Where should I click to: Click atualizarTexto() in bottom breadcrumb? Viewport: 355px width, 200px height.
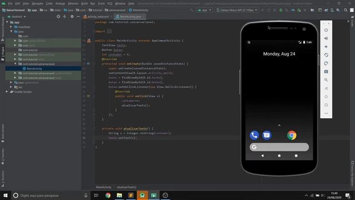point(126,187)
